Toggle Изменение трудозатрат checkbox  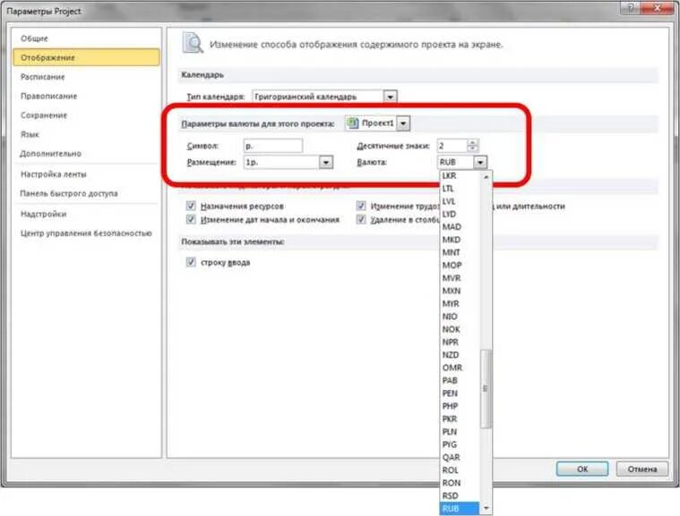361,206
